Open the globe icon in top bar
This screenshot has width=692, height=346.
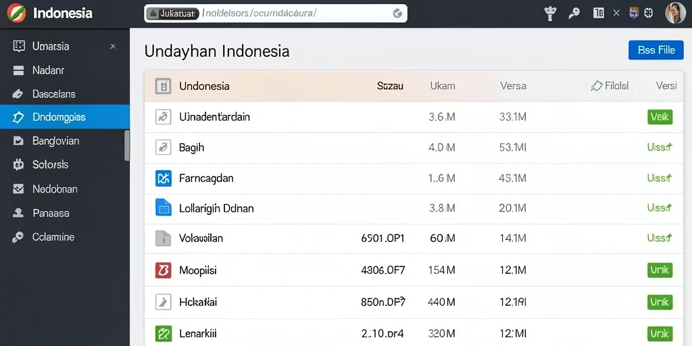[x=648, y=14]
